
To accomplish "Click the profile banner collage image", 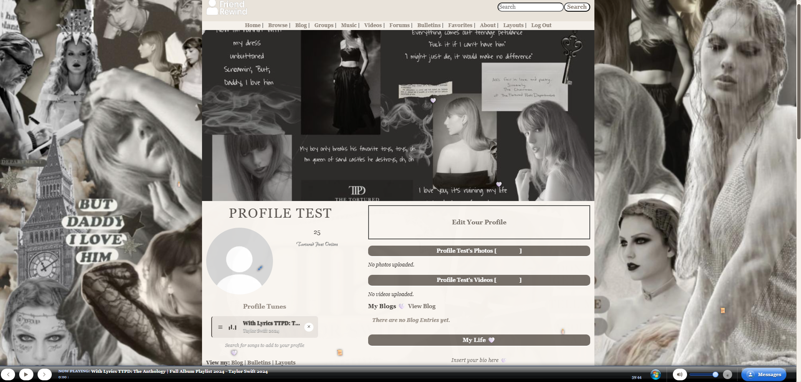I will (398, 116).
